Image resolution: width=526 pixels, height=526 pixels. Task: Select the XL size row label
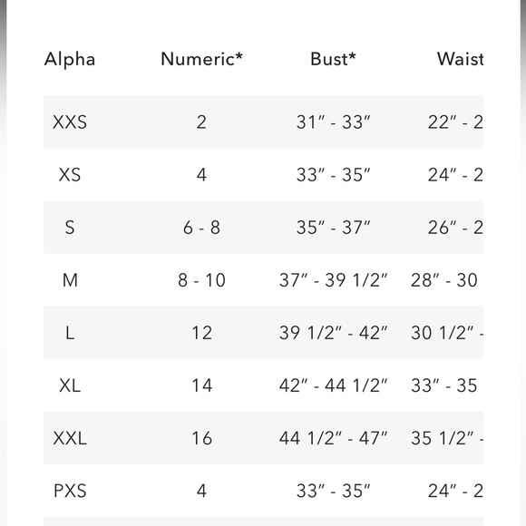click(70, 385)
